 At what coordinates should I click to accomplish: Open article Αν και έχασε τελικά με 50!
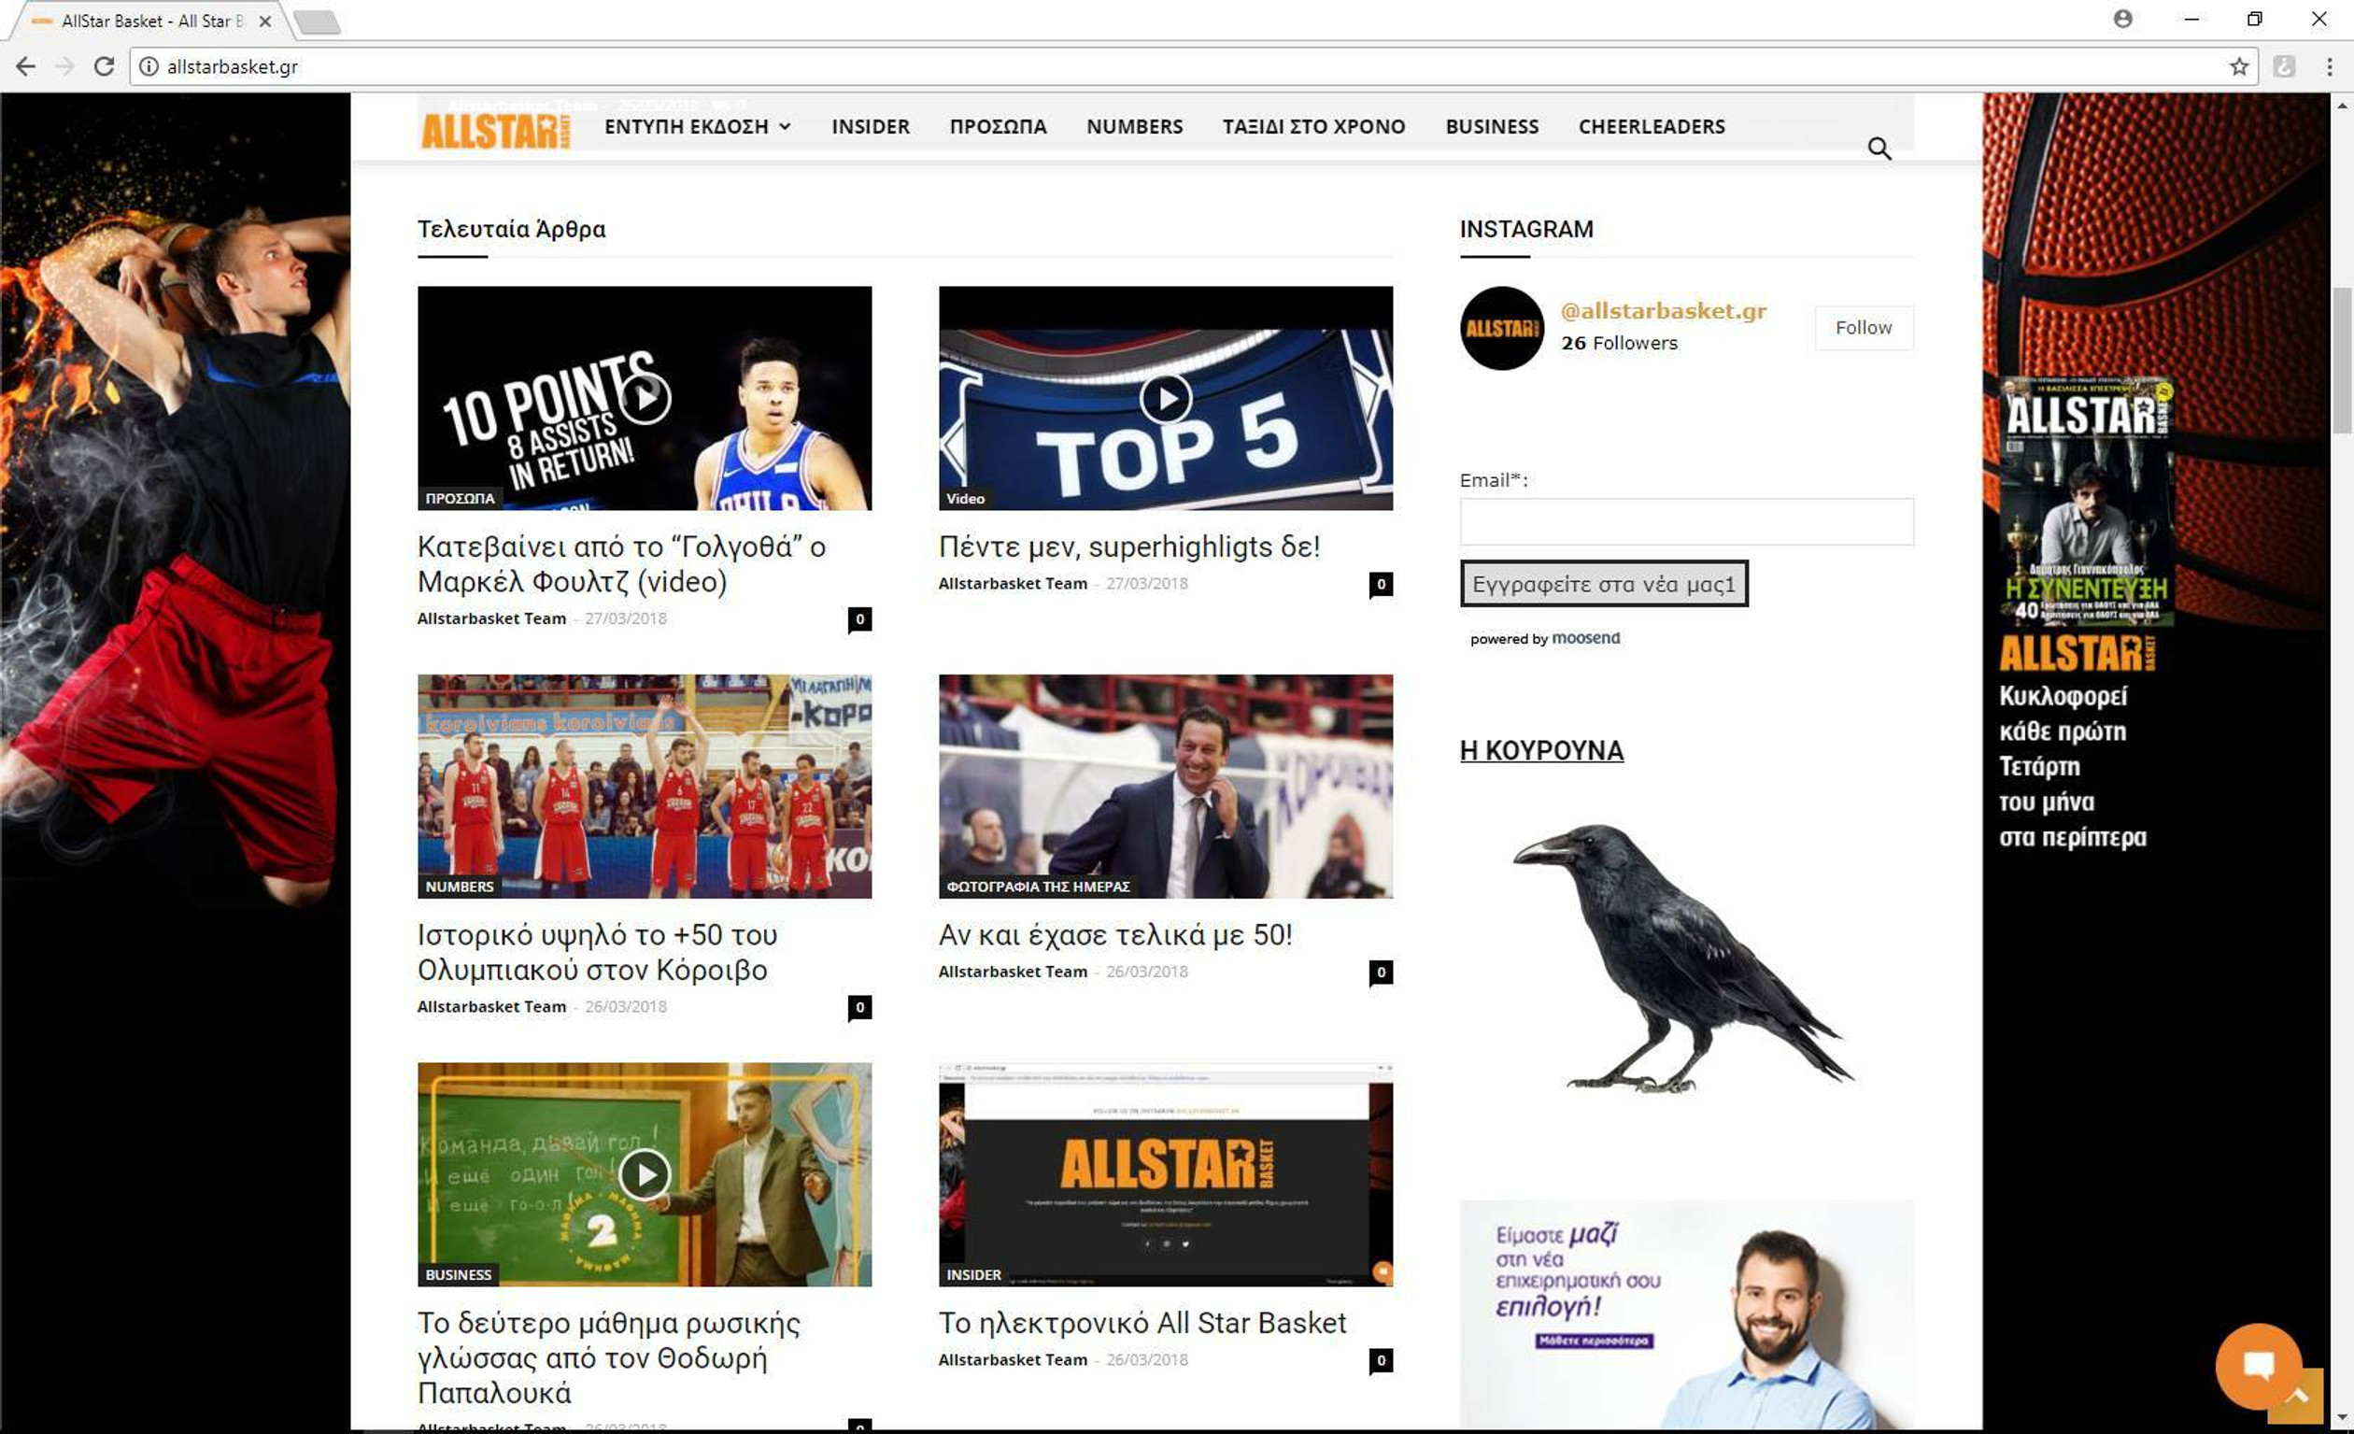1115,934
